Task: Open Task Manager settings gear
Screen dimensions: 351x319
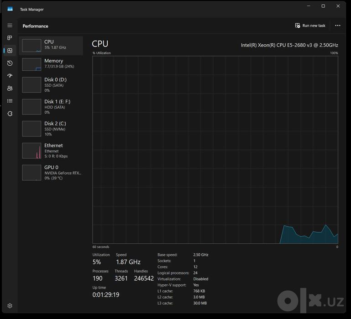Action: [x=10, y=306]
